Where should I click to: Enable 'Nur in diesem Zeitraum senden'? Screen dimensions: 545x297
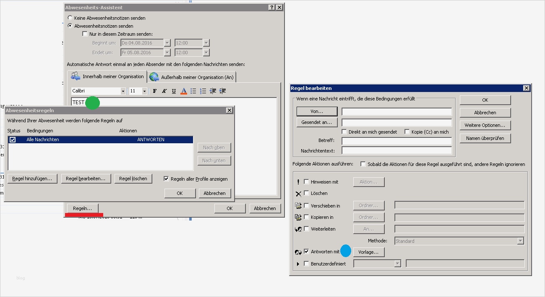(x=85, y=34)
